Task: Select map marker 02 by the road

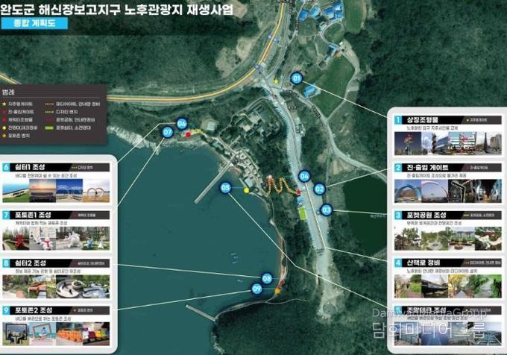Action: click(319, 189)
